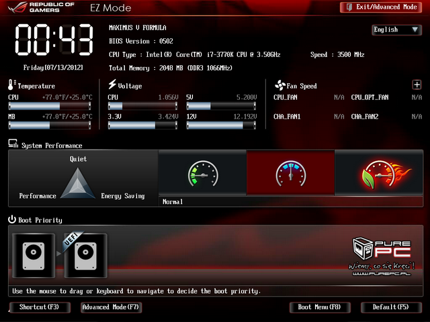This screenshot has width=430, height=322.
Task: Click the EZ Mode title
Action: click(x=110, y=7)
